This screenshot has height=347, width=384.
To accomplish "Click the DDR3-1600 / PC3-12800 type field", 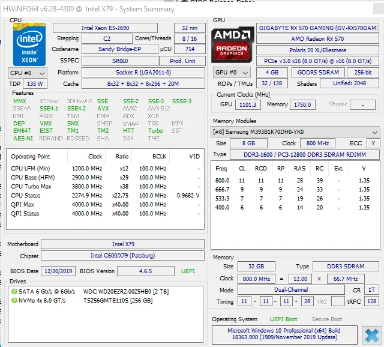I will coord(305,155).
